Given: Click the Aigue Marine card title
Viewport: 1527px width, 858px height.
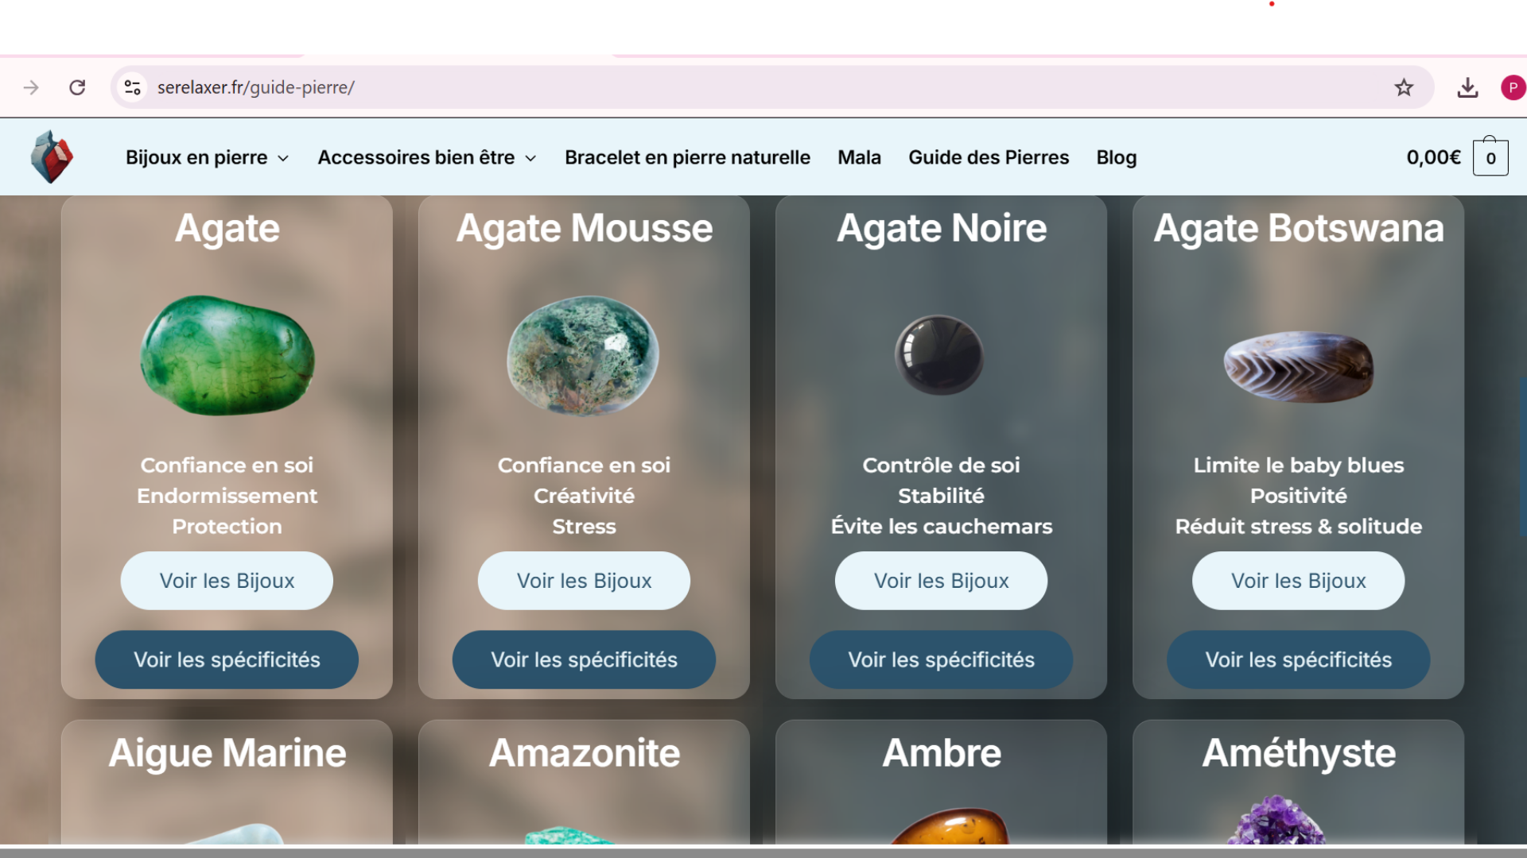Looking at the screenshot, I should click(227, 753).
